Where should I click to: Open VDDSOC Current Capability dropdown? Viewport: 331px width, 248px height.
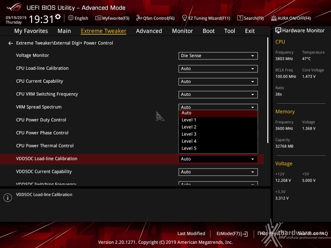click(x=218, y=172)
